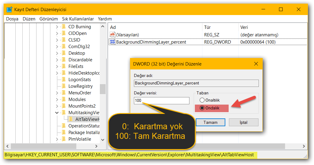Expand the FileExts tree node
Viewport: 314px width, 165px height.
(x=57, y=66)
